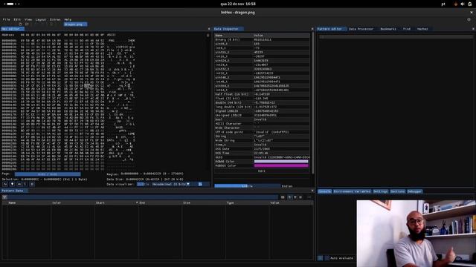Open the Debugger tab
This screenshot has width=476, height=267.
point(414,191)
